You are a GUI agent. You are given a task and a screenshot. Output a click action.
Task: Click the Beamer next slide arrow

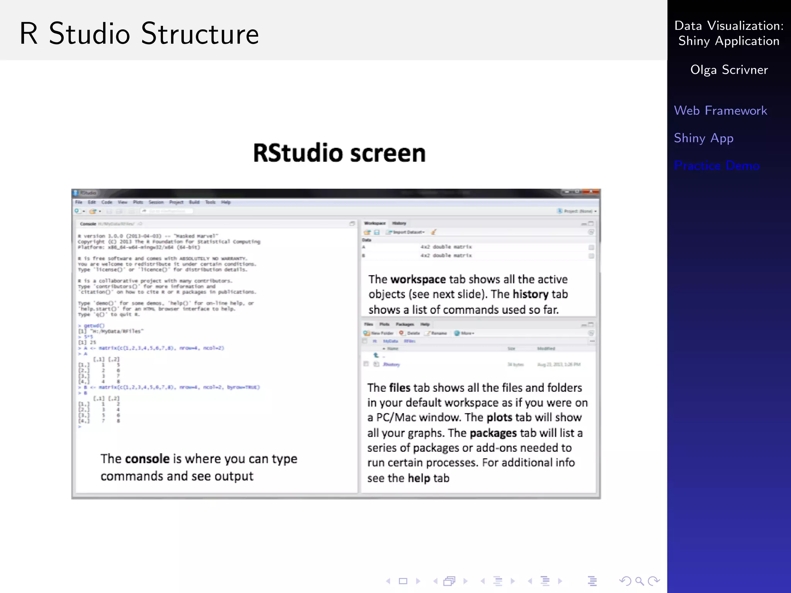418,581
